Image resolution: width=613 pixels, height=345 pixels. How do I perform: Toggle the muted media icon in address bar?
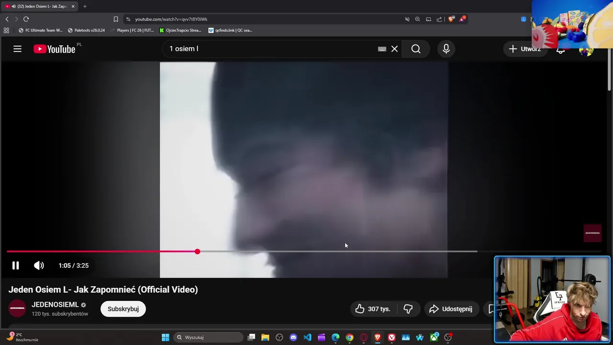[407, 19]
